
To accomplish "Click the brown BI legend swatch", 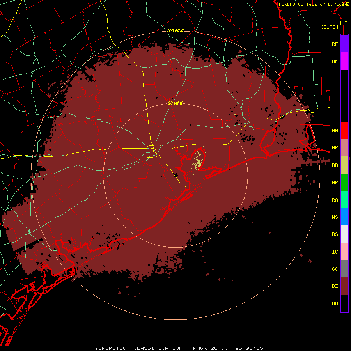I will (344, 286).
